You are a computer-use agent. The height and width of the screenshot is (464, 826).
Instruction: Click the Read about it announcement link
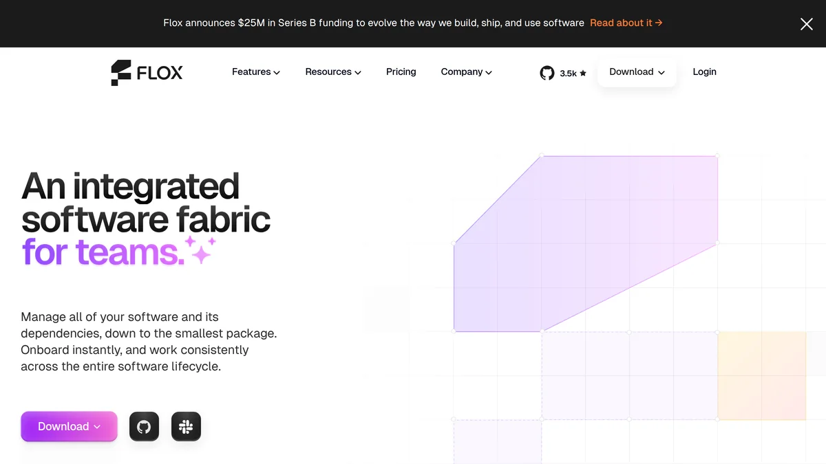(x=621, y=23)
